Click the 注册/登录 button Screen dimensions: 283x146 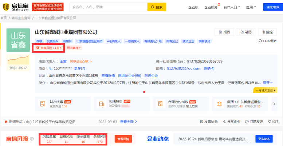point(273,7)
